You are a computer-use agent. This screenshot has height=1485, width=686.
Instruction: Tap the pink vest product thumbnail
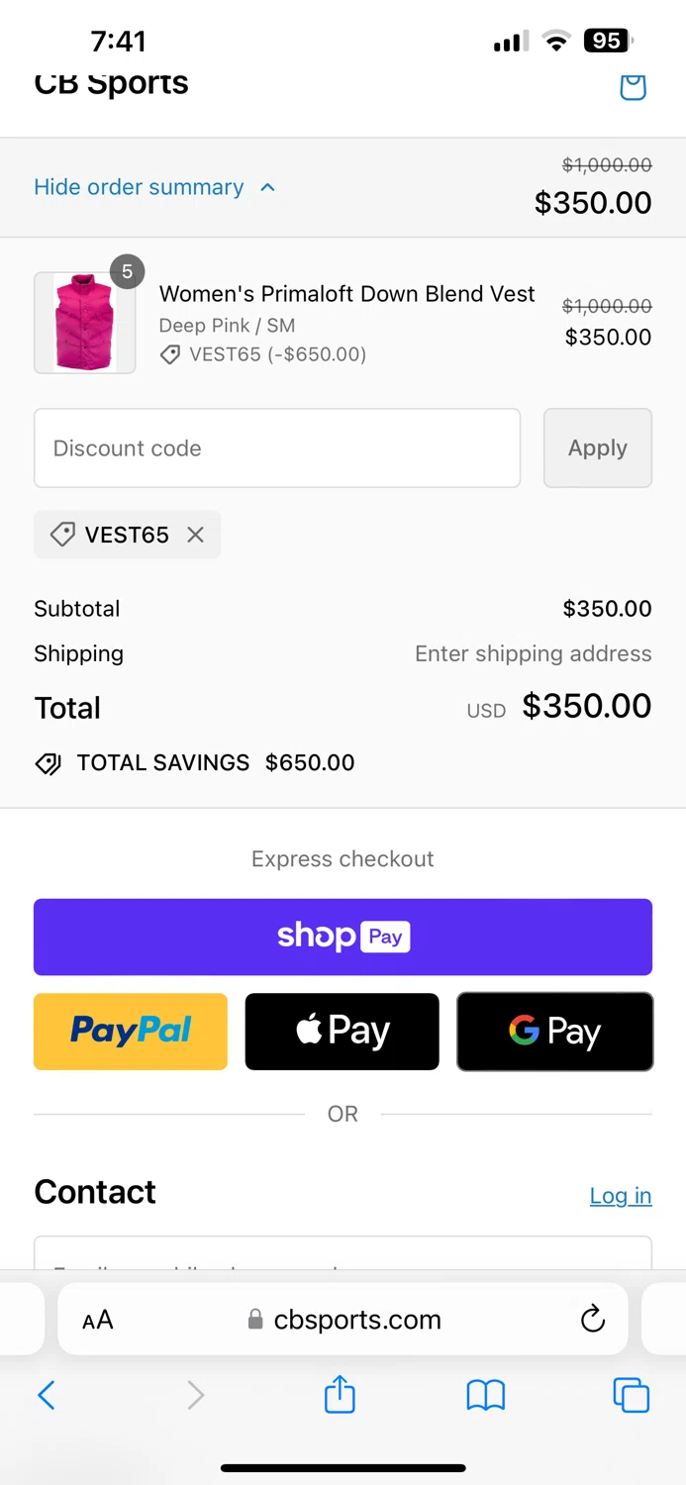tap(85, 323)
